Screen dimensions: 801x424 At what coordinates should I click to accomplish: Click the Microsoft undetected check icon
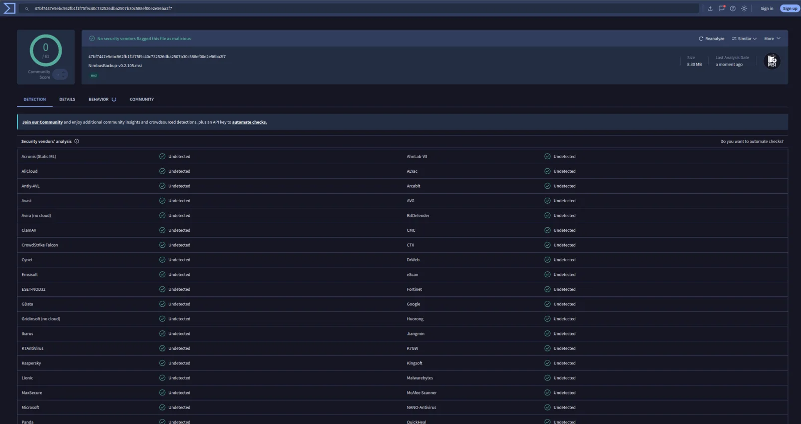[x=162, y=407]
